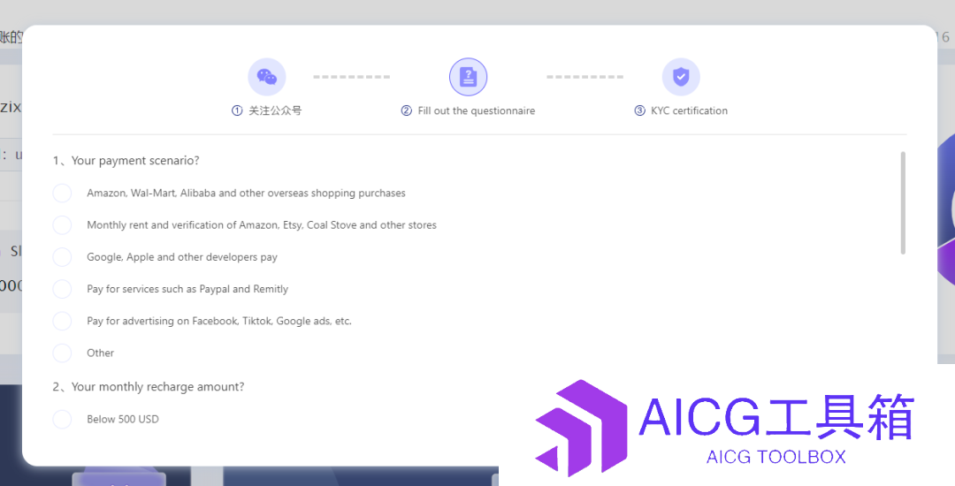Image resolution: width=955 pixels, height=486 pixels.
Task: Click the WeChat follow step icon
Action: pos(267,77)
